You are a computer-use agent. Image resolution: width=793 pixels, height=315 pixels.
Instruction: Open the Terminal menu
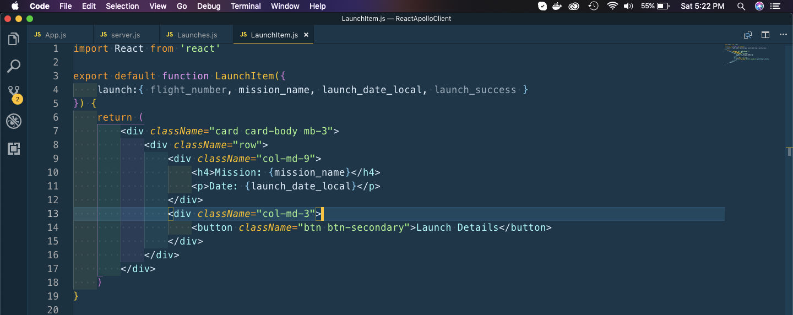click(246, 6)
